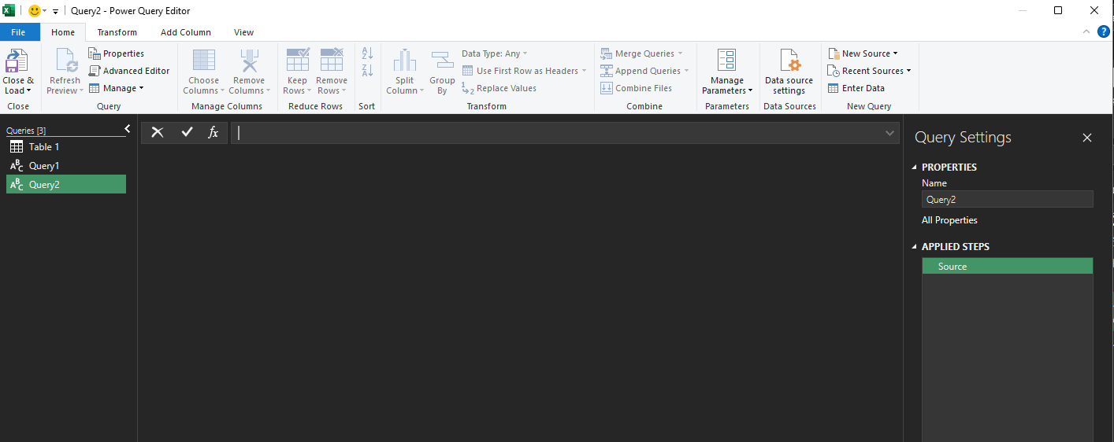
Task: Click the Close & Load icon
Action: point(17,61)
